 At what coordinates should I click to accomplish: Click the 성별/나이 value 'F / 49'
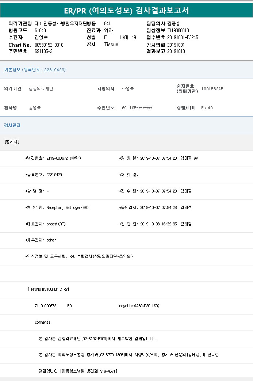207,108
